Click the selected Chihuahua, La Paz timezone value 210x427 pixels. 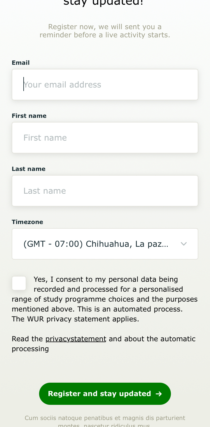tap(96, 244)
